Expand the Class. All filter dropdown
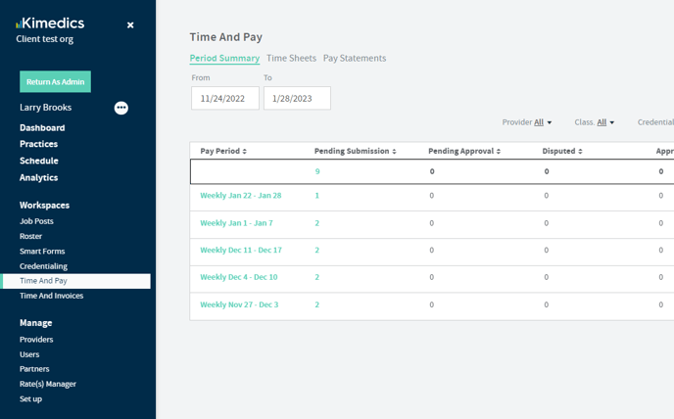Screen dimensions: 674x419 [x=596, y=122]
